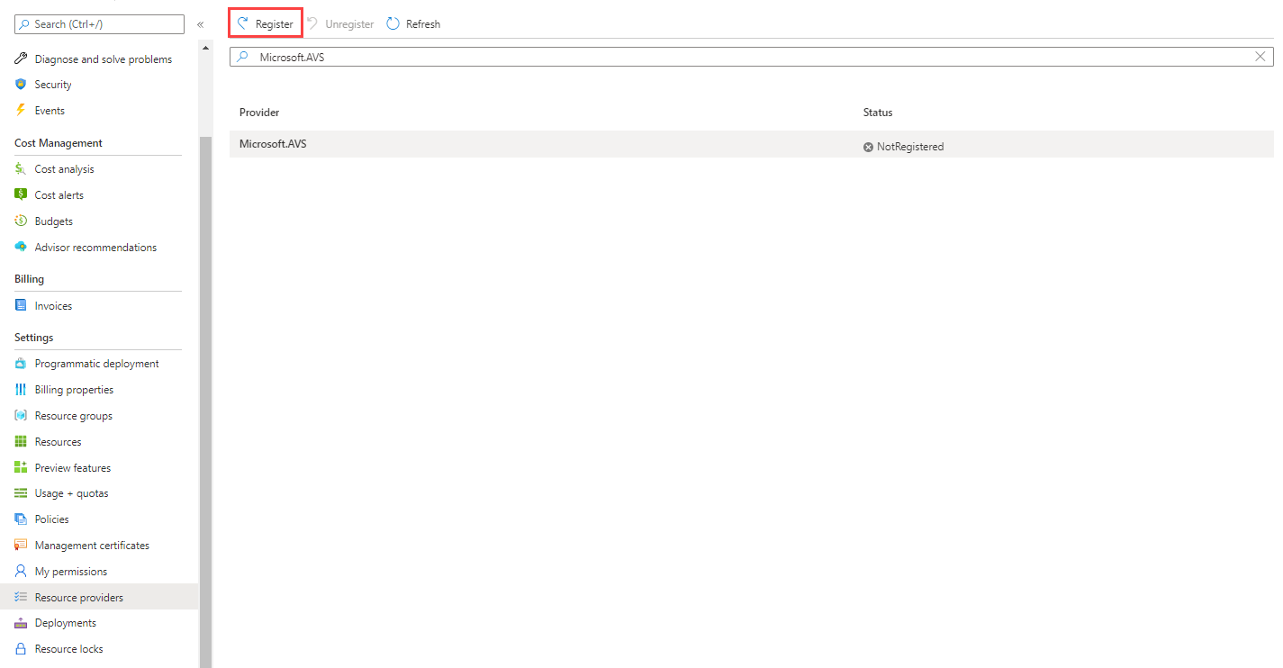Click the Resource groups icon
Screen dimensions: 1283x668
(x=20, y=415)
